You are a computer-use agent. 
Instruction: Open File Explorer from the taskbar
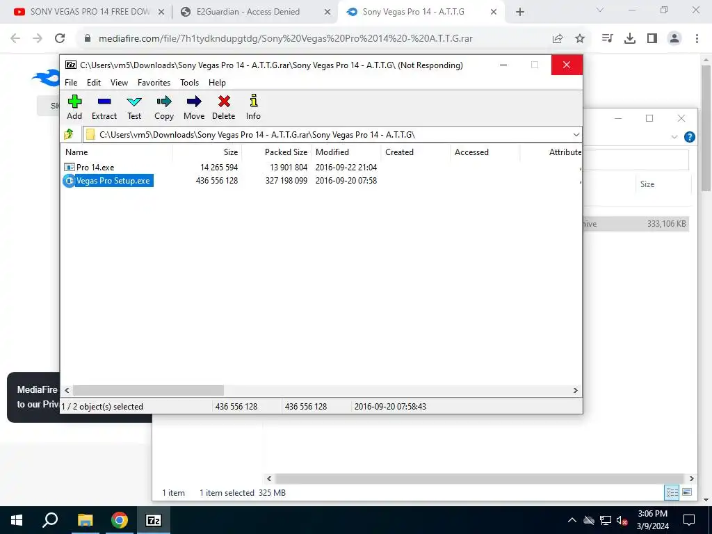click(85, 520)
